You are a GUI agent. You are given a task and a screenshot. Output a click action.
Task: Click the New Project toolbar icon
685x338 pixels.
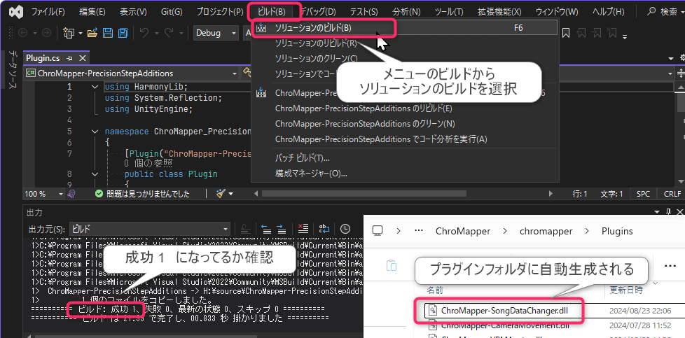[69, 33]
